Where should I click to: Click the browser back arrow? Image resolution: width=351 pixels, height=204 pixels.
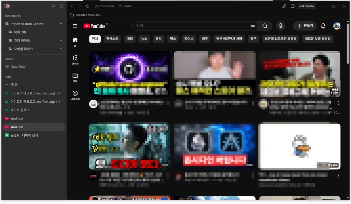pos(72,6)
